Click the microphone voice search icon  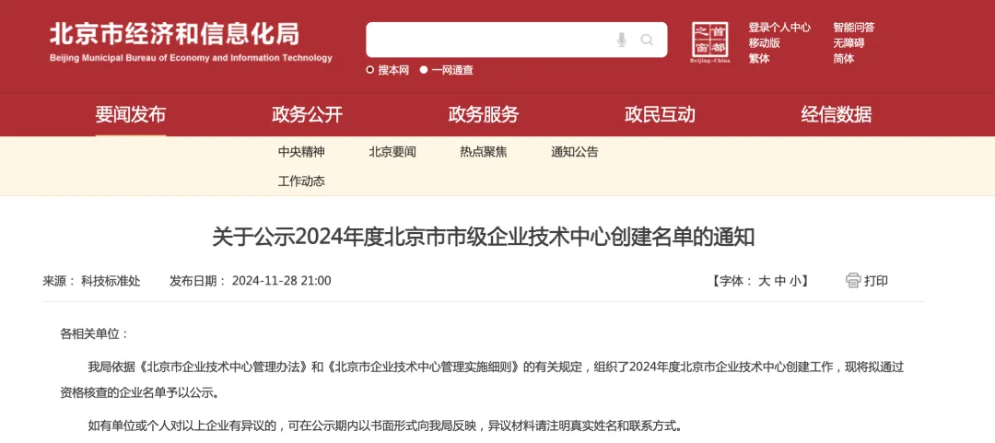coord(621,40)
